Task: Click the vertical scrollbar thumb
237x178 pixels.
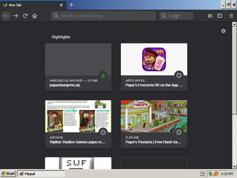Action: (234, 70)
